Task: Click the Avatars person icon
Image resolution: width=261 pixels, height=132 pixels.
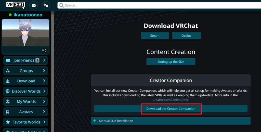Action: tap(7, 112)
